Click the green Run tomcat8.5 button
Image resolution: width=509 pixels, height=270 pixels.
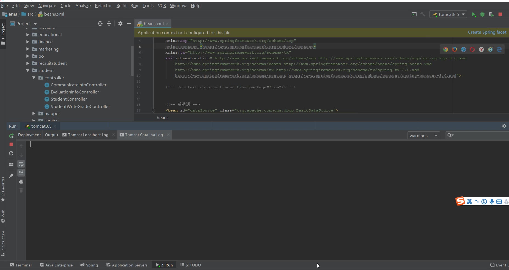[x=474, y=14]
